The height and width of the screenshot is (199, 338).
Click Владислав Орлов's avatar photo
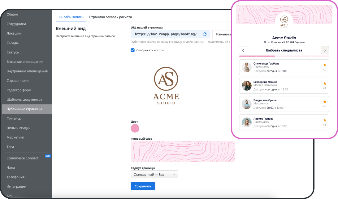[x=247, y=104]
